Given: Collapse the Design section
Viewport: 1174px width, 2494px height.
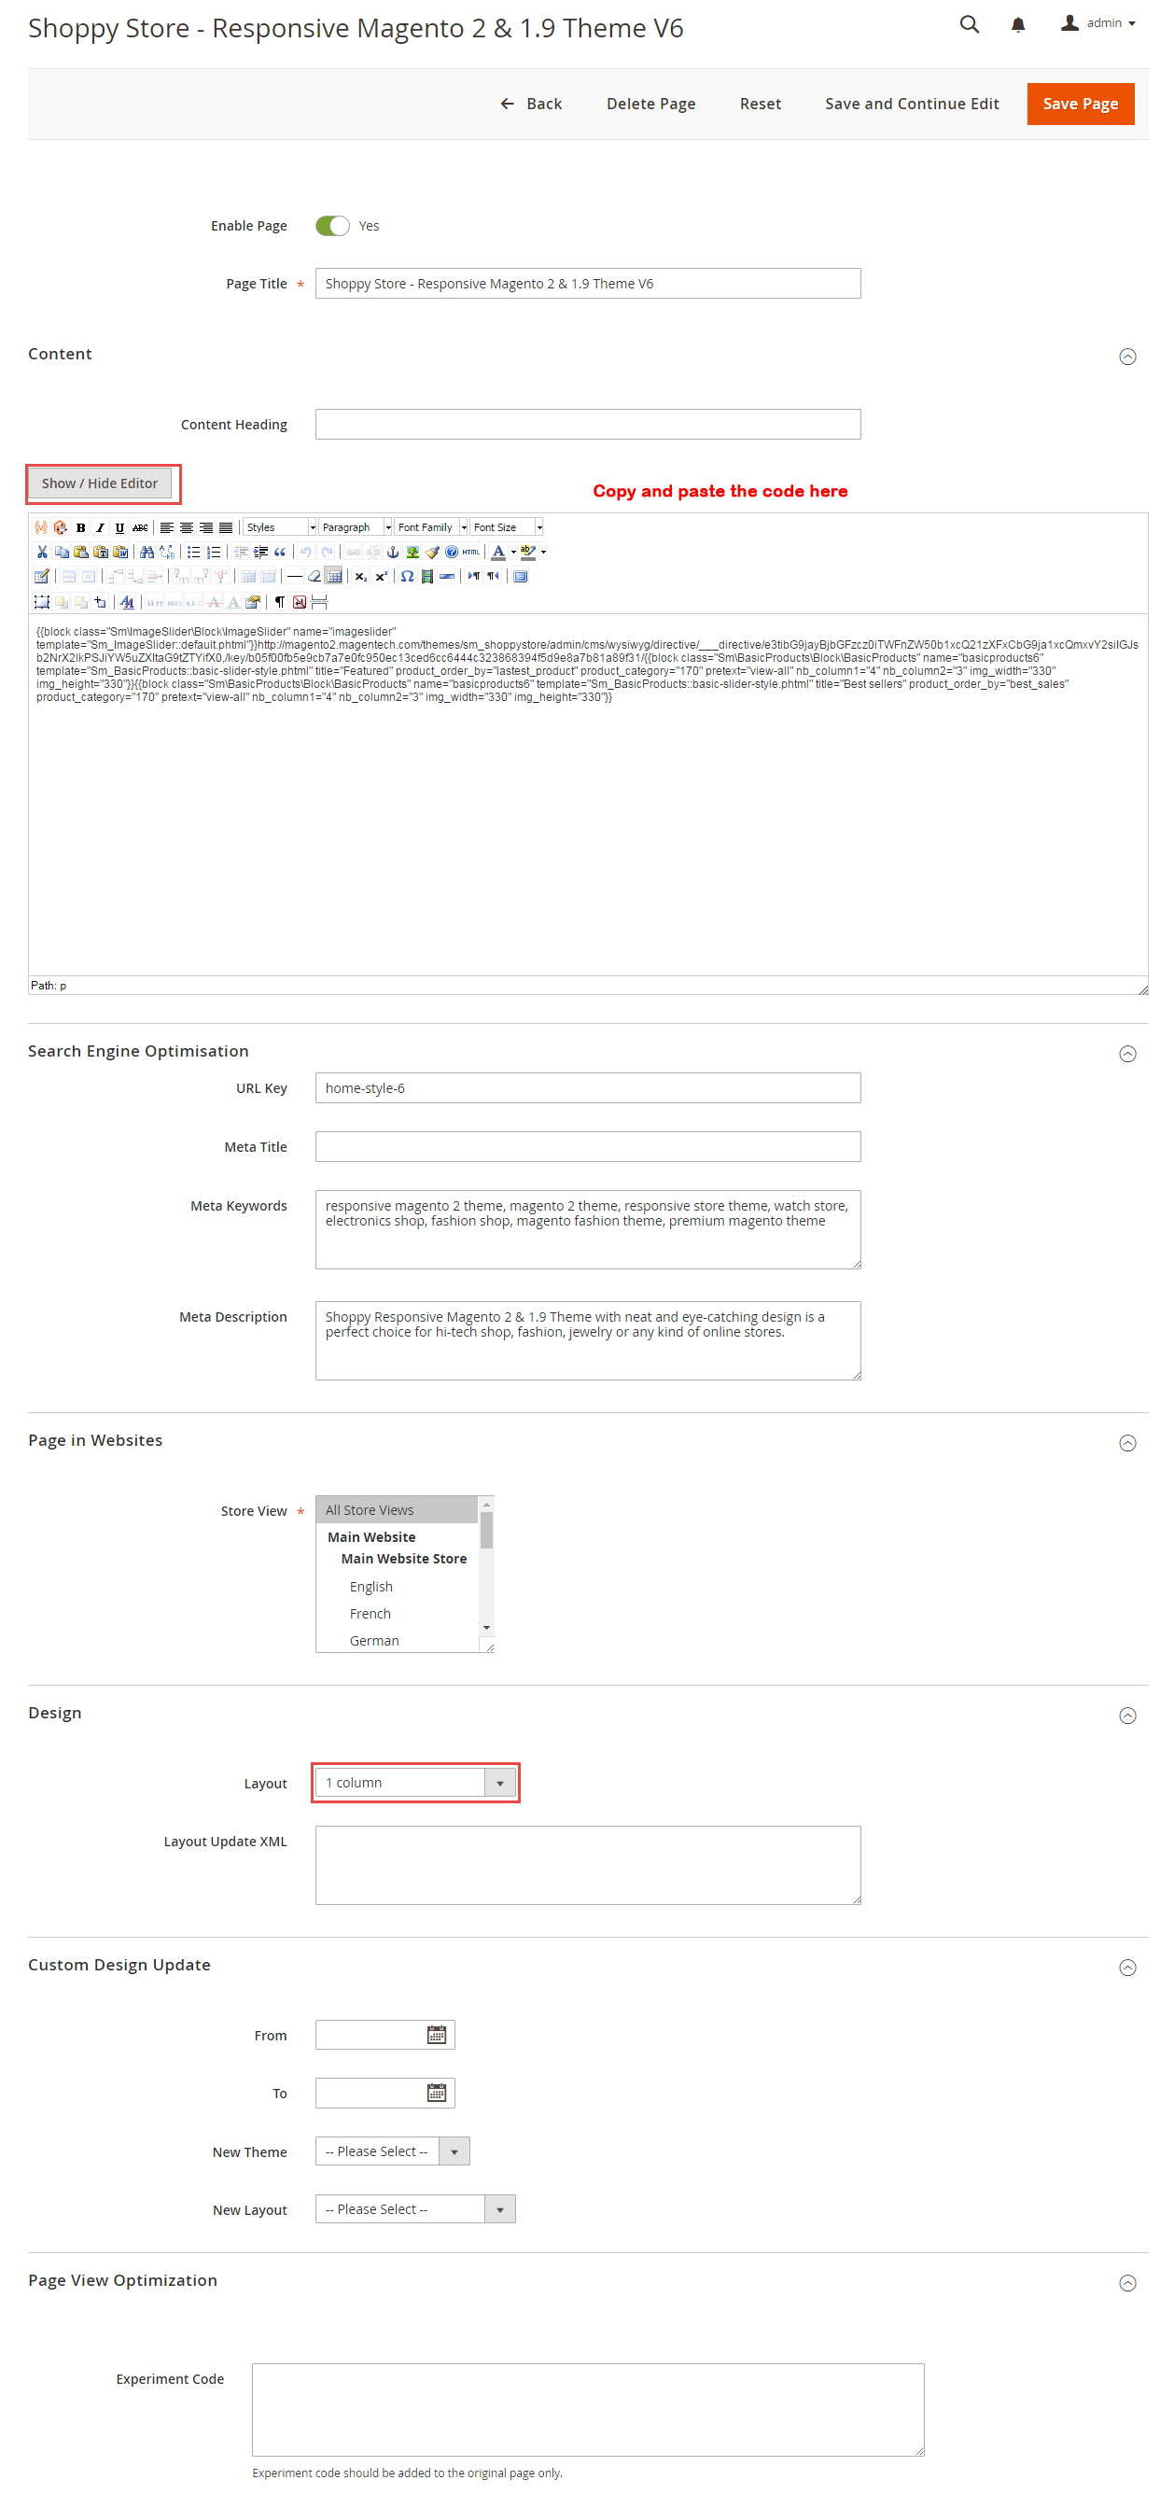Looking at the screenshot, I should (x=1127, y=1716).
